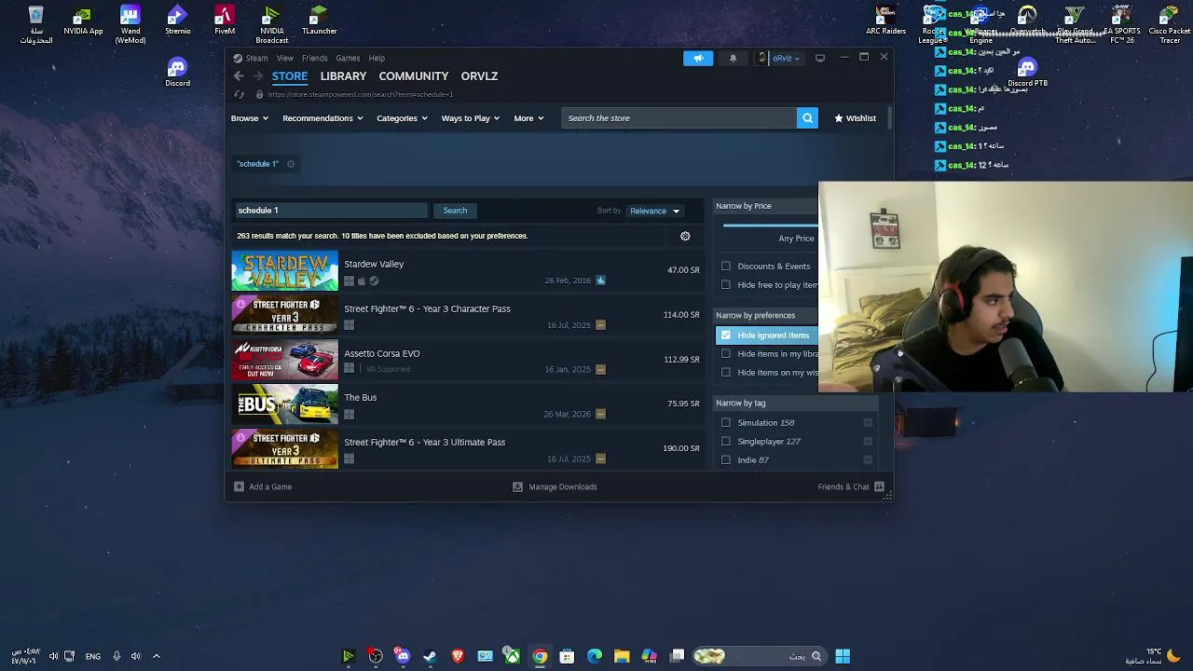
Task: Enable Hide free to play items
Action: click(726, 284)
